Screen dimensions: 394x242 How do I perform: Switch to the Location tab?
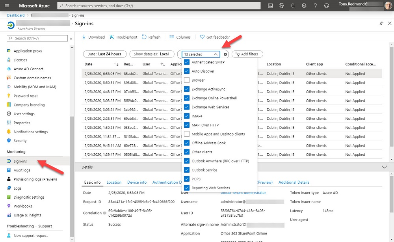114,182
